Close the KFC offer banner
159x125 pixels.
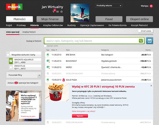[x=151, y=86]
